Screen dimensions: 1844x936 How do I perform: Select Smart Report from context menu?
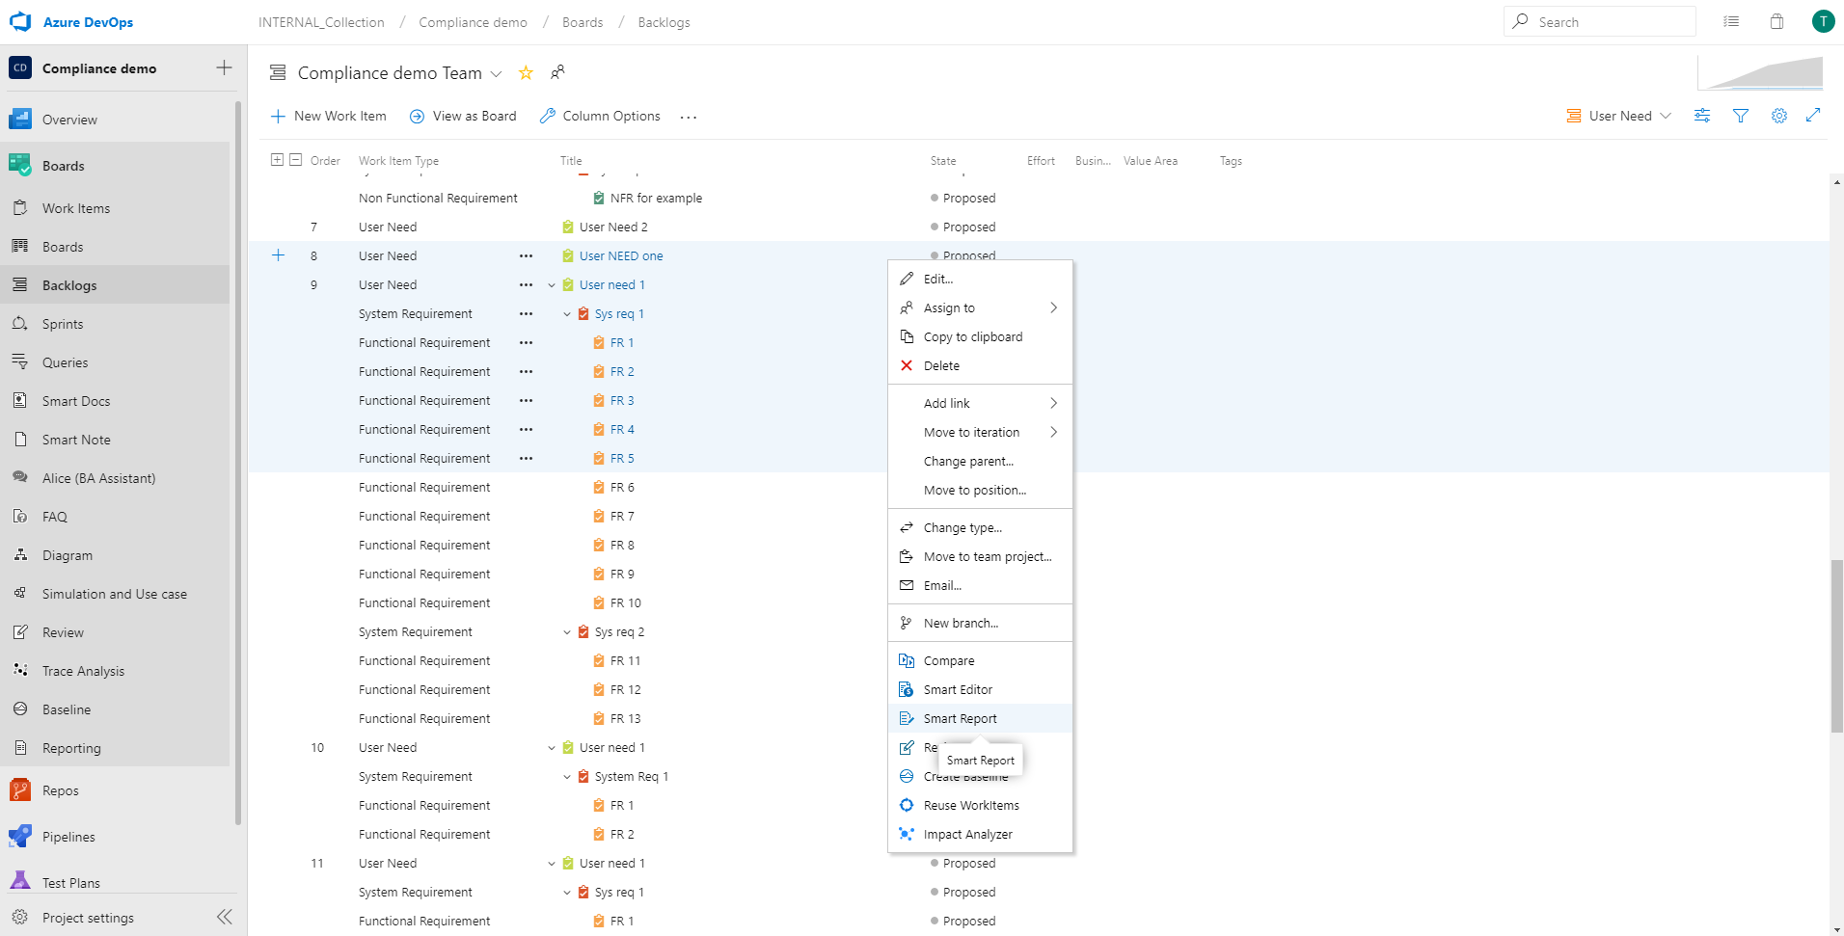960,718
